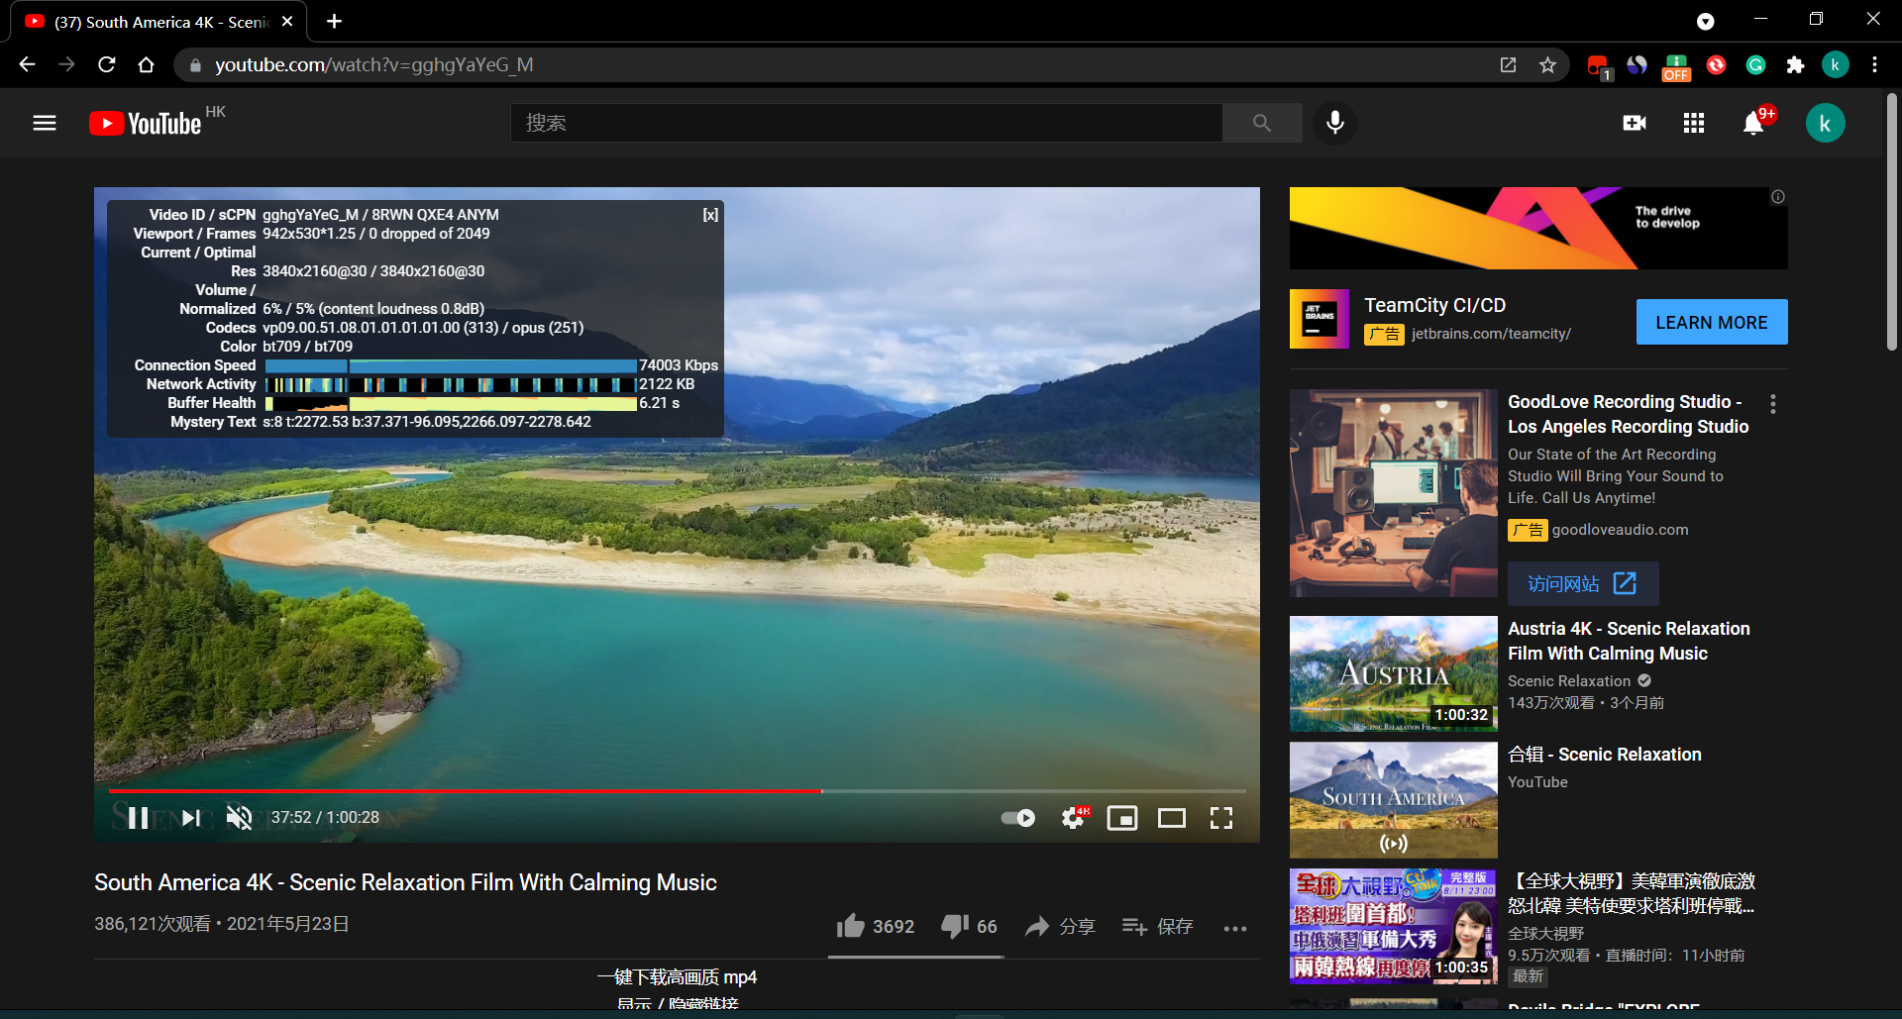1902x1019 pixels.
Task: Go back in browser
Action: (x=27, y=64)
